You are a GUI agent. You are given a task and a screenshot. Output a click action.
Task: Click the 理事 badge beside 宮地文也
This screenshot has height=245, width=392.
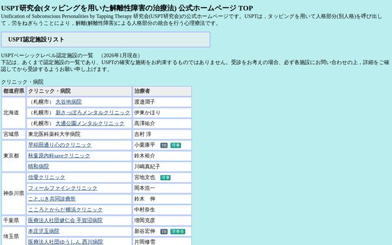pyautogui.click(x=165, y=178)
